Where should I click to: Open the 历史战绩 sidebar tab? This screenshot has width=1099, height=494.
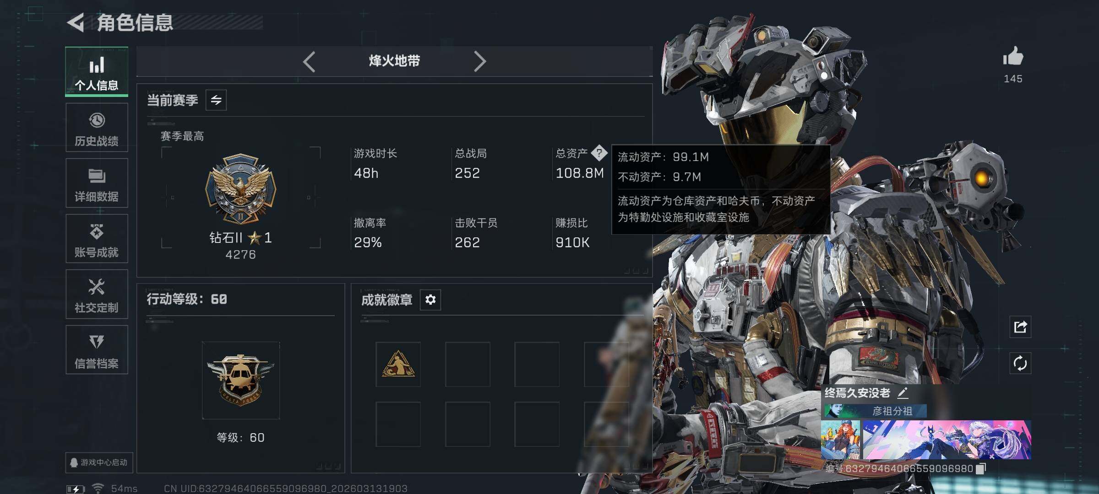pos(97,128)
